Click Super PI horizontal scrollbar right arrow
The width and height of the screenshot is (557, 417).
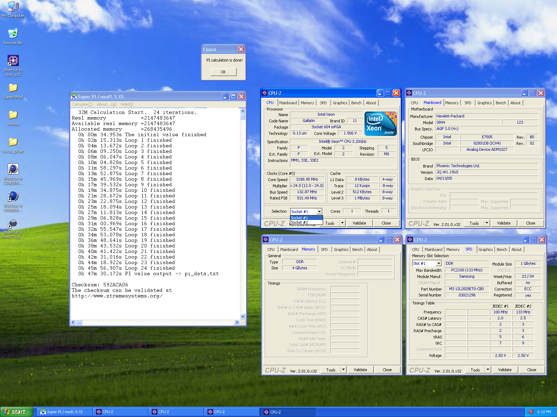point(237,322)
